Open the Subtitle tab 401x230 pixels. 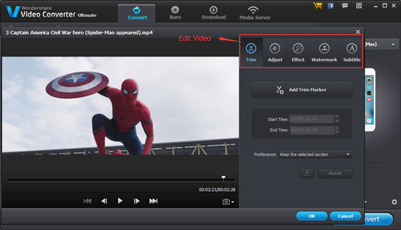coord(352,52)
